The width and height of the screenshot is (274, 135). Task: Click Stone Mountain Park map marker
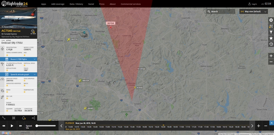pyautogui.click(x=85, y=32)
